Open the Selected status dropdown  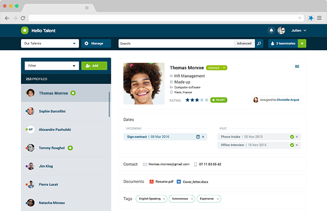point(217,68)
